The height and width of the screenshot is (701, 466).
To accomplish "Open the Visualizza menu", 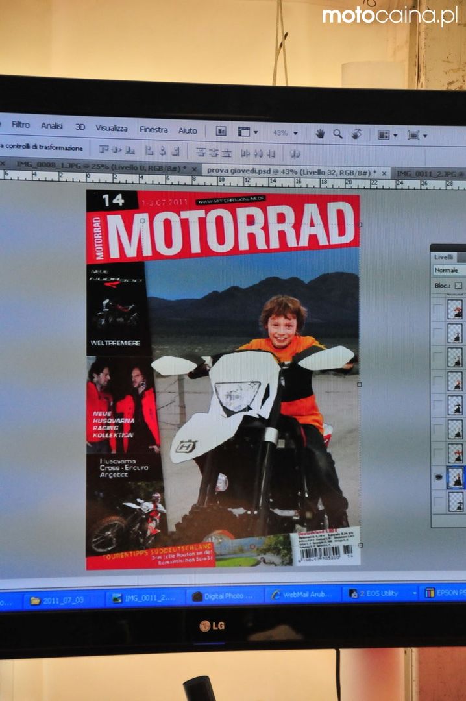I will (112, 128).
